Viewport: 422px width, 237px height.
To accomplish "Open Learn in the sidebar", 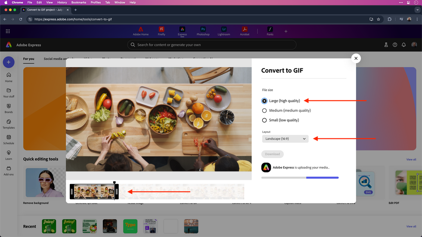I will (9, 155).
